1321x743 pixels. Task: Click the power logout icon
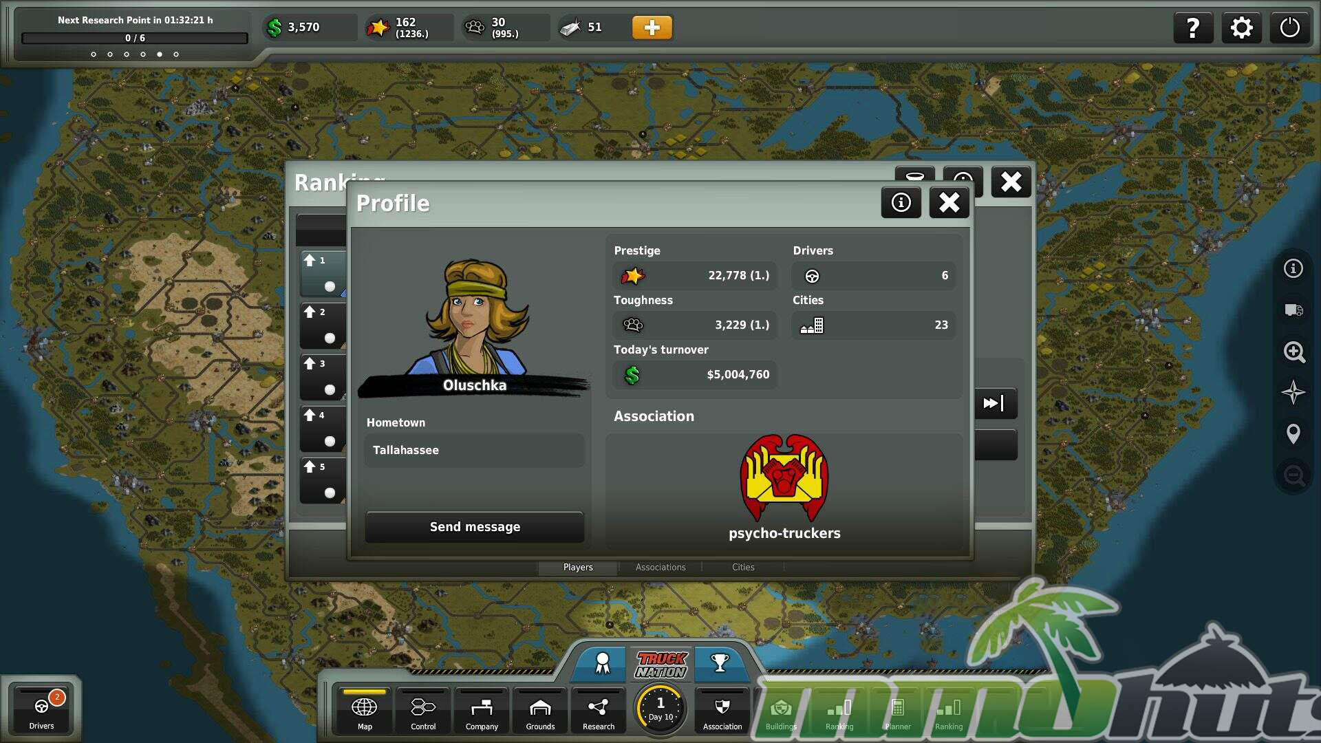point(1289,28)
